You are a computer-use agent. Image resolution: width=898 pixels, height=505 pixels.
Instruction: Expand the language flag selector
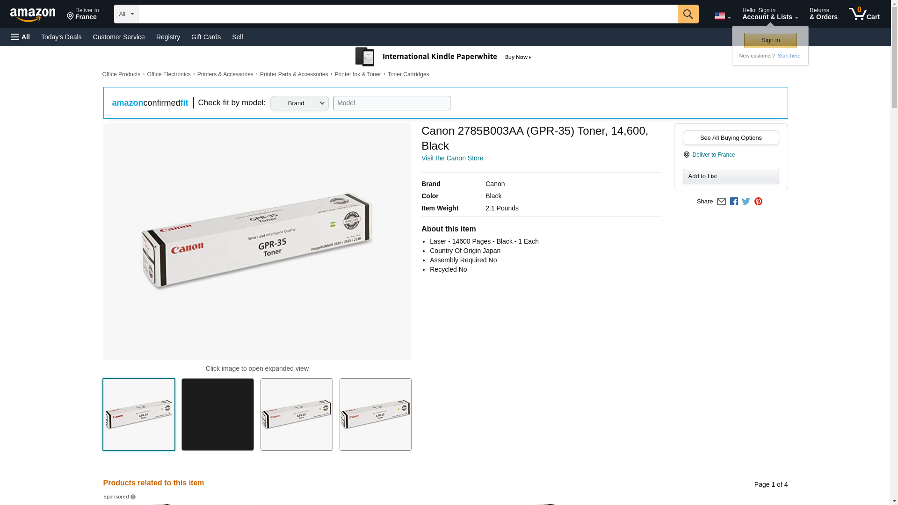click(x=722, y=16)
